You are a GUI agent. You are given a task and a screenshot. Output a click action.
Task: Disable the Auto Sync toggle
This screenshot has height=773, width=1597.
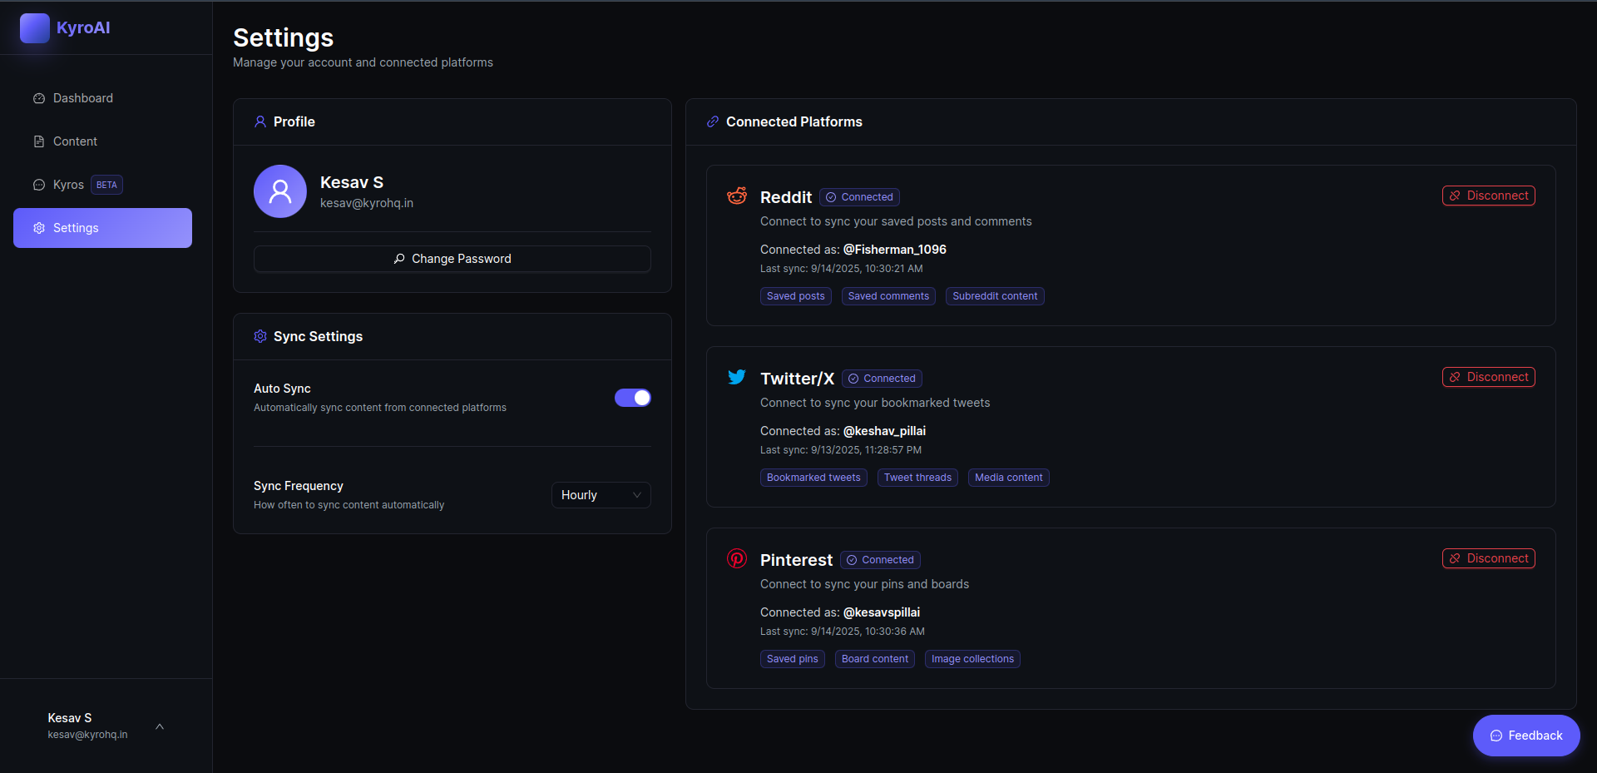pyautogui.click(x=632, y=398)
